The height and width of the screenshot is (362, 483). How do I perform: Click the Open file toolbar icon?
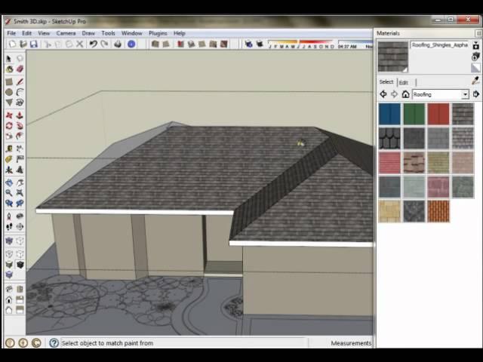(23, 44)
